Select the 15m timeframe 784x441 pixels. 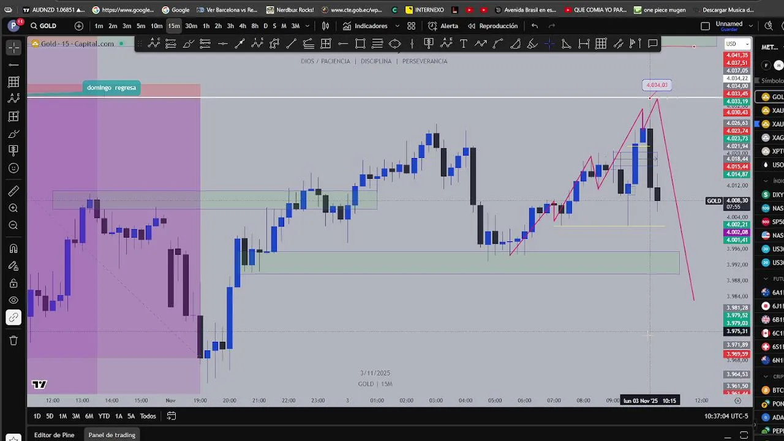coord(174,26)
